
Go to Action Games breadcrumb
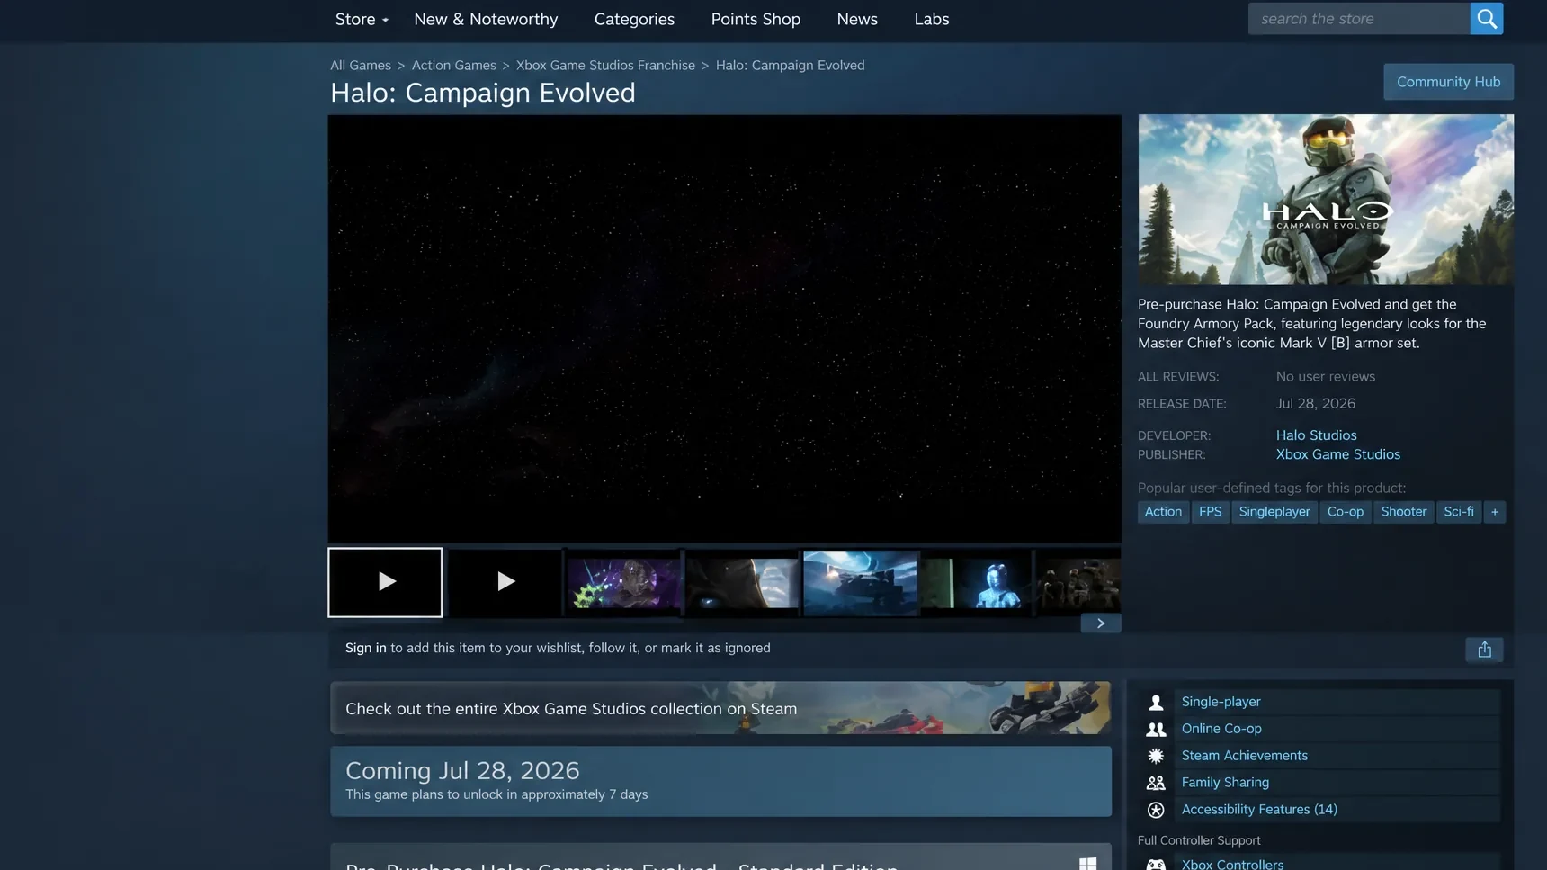tap(454, 66)
